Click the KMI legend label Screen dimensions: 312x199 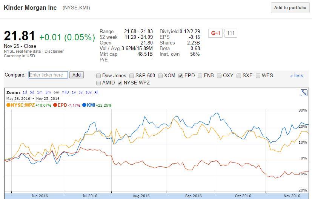(91, 105)
